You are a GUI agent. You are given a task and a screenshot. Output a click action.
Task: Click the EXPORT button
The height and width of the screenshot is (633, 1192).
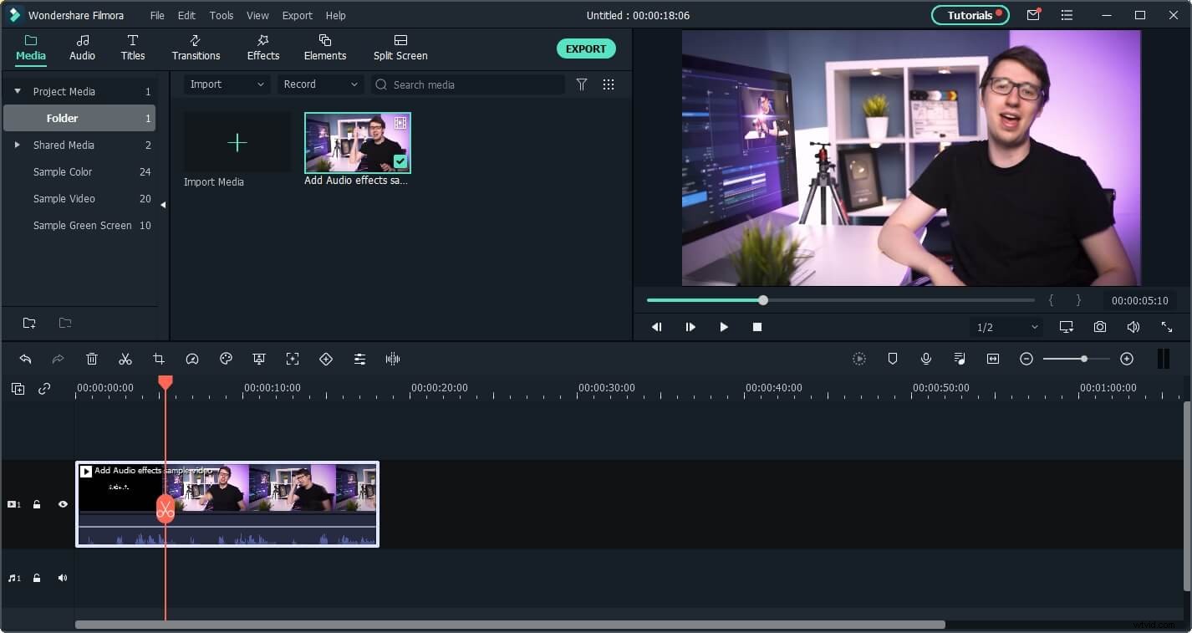click(586, 48)
